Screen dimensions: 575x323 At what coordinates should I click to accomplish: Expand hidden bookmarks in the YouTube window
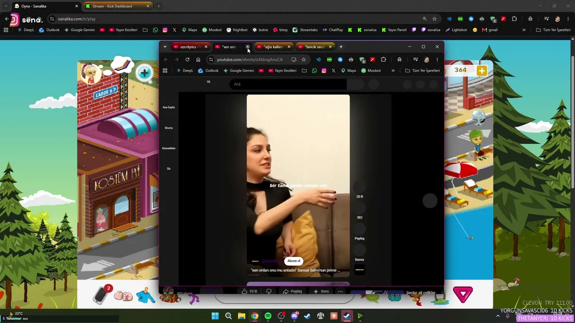[393, 70]
